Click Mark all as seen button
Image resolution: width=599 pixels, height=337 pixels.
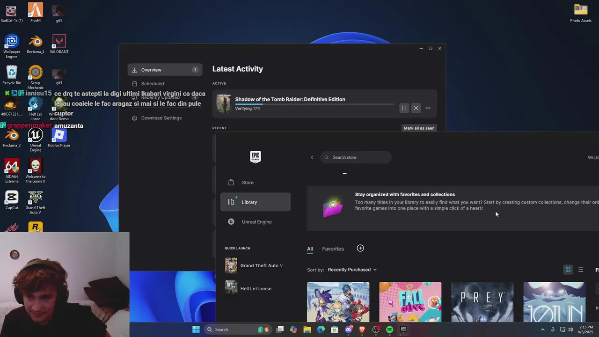point(419,128)
